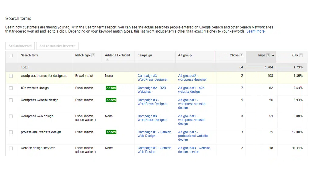This screenshot has height=169, width=313.
Task: Sort by the Search term column header
Action: (x=30, y=55)
